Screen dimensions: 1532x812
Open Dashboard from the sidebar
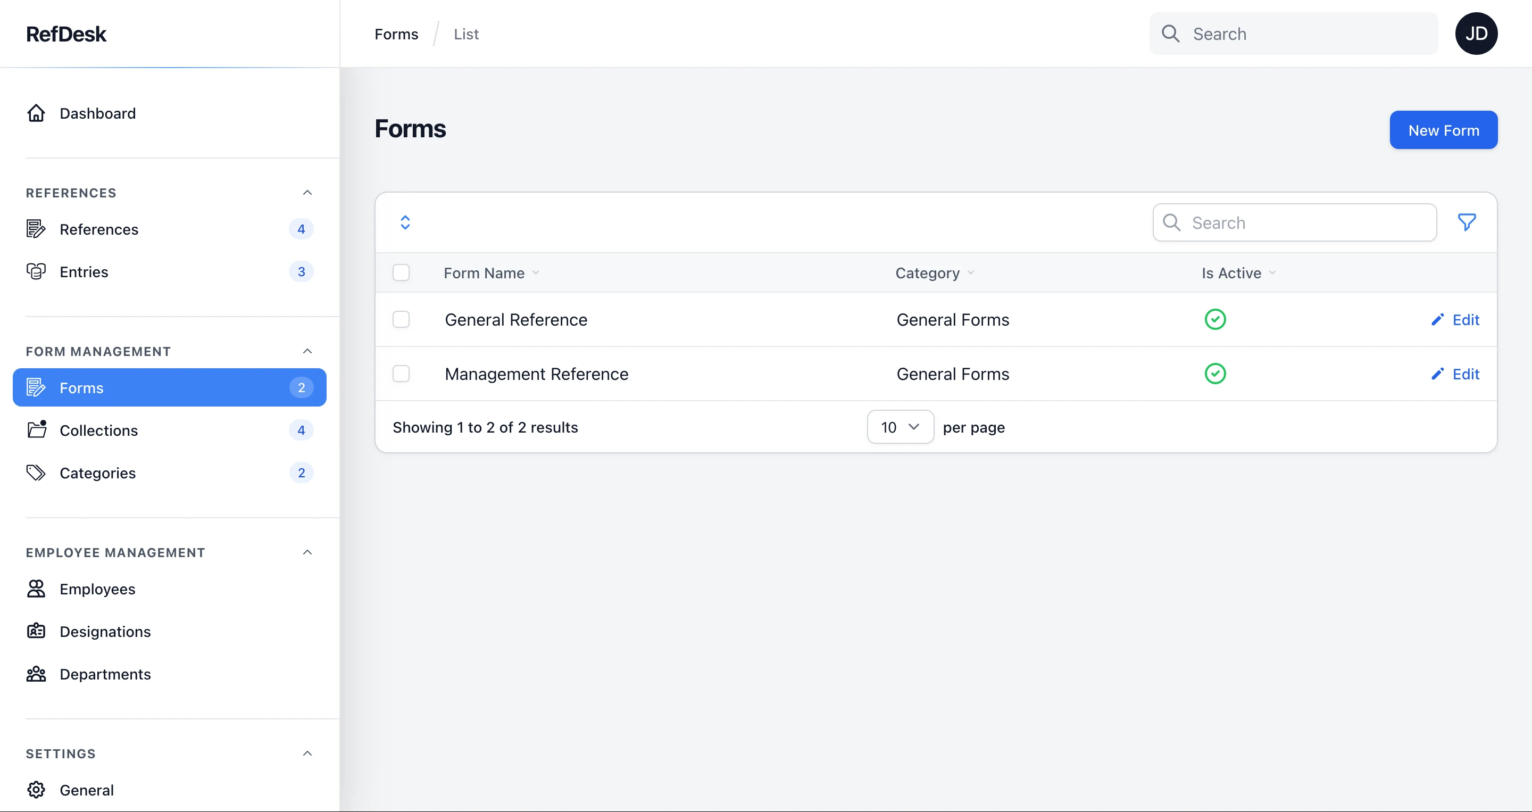pyautogui.click(x=170, y=113)
